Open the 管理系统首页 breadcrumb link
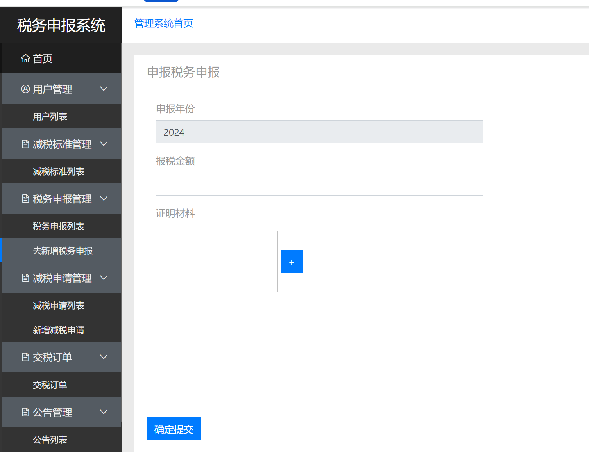The image size is (589, 452). coord(163,23)
